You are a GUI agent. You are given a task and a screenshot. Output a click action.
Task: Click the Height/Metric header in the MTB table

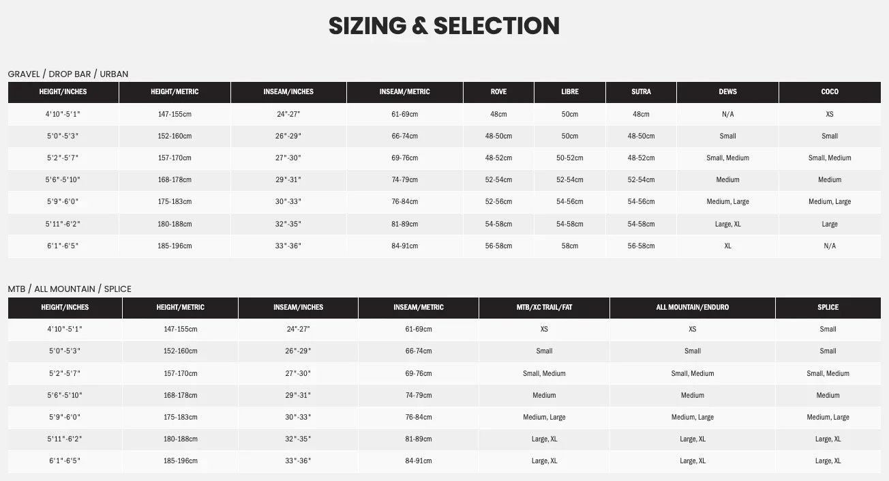pyautogui.click(x=180, y=308)
